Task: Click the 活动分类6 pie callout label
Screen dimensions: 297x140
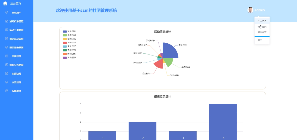Action: pos(138,53)
